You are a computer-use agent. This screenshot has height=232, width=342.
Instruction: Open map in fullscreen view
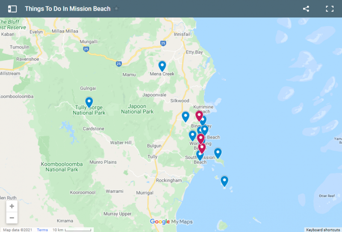click(x=329, y=9)
